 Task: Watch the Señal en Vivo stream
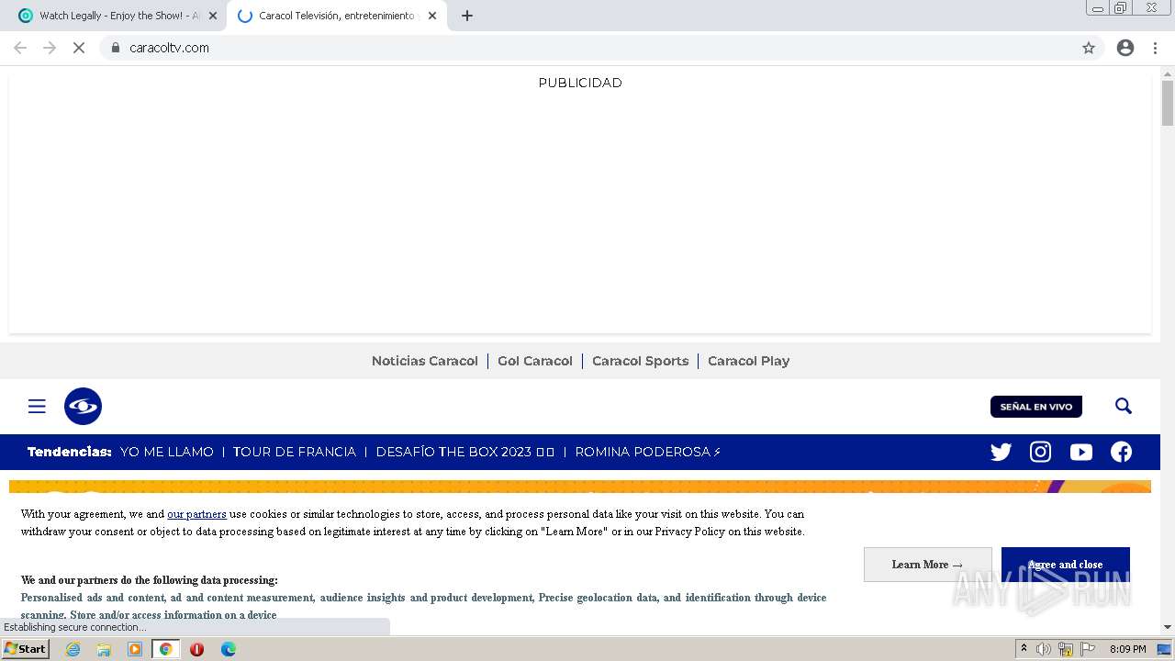coord(1036,407)
